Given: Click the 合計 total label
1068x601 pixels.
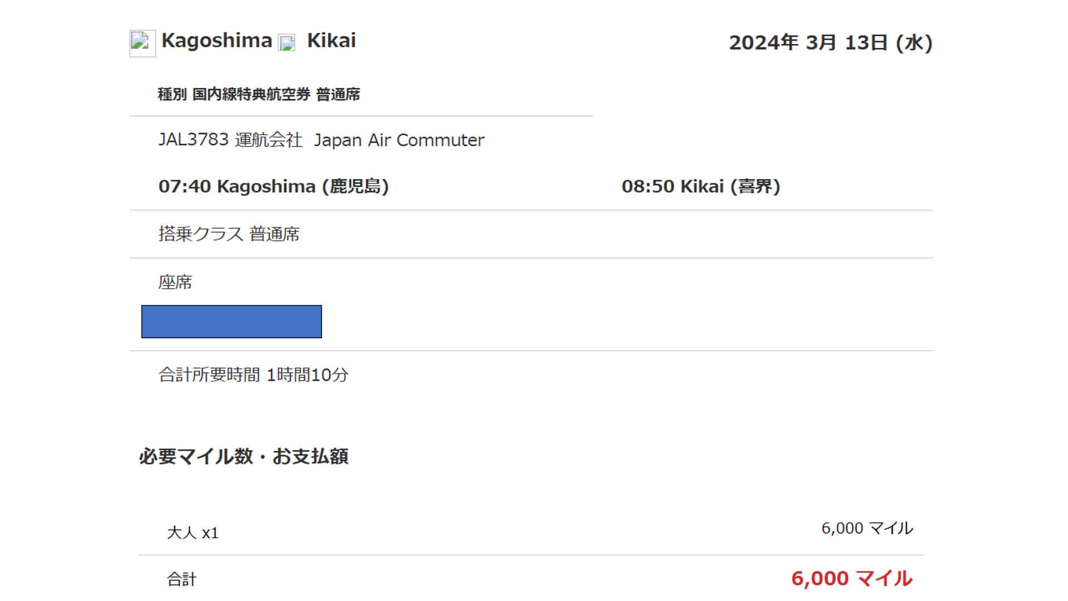Looking at the screenshot, I should pos(181,580).
